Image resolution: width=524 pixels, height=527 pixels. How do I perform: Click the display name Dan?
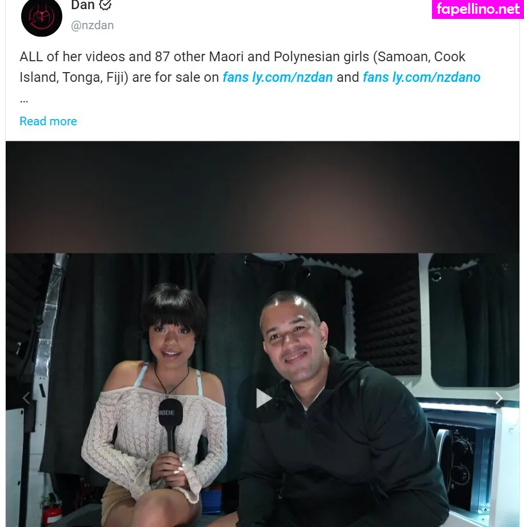click(83, 5)
